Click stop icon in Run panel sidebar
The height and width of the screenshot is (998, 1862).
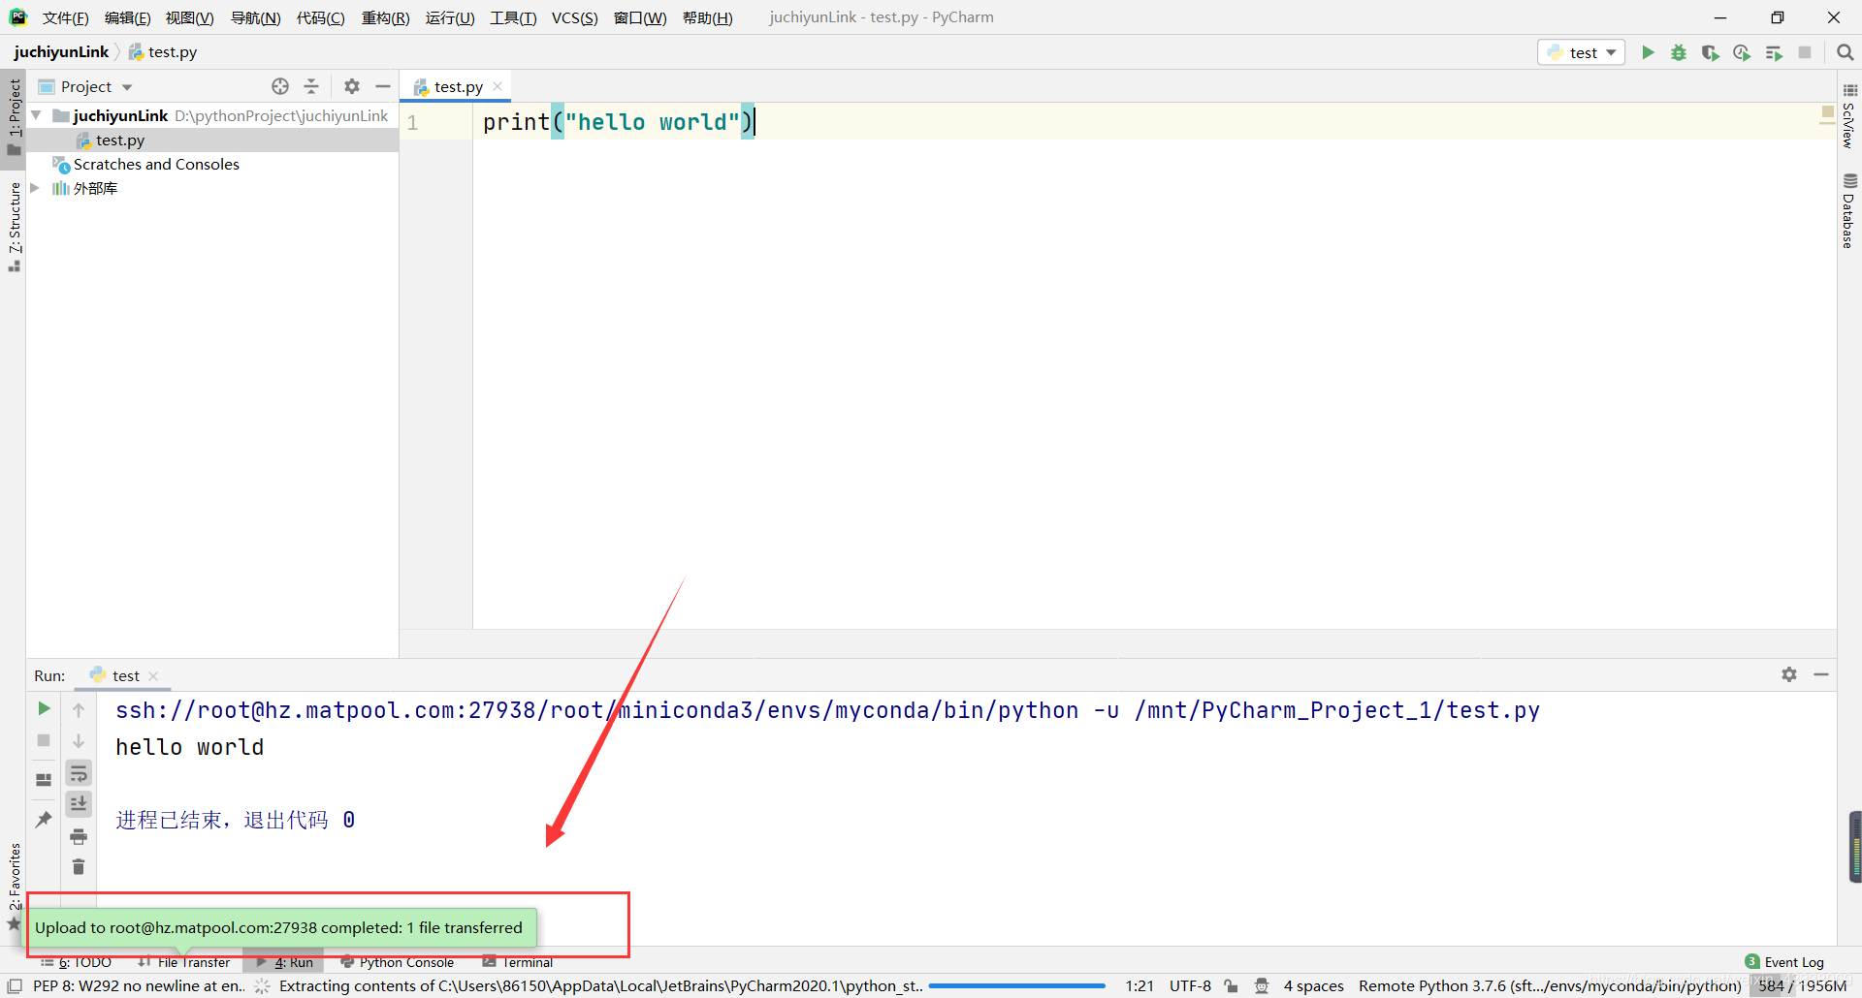click(x=44, y=740)
